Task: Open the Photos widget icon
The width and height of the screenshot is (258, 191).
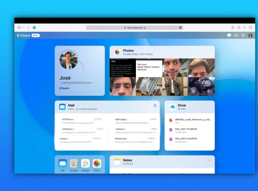Action: [117, 52]
